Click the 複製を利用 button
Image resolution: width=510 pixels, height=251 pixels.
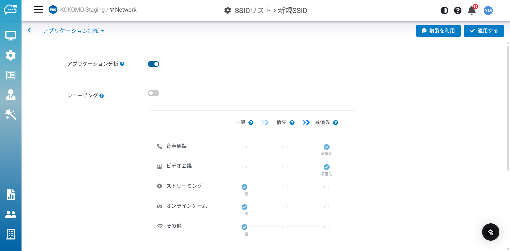[438, 31]
